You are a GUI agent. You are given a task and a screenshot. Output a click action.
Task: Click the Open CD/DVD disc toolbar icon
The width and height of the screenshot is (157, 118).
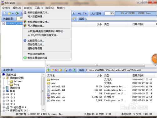17,13
